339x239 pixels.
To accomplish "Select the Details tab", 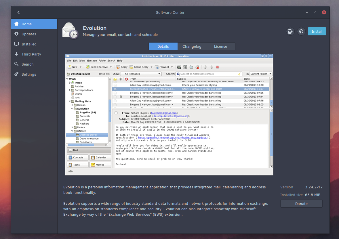I will [163, 47].
